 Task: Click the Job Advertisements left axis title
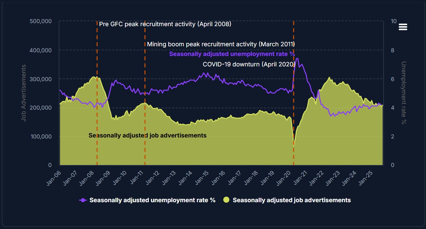[24, 93]
